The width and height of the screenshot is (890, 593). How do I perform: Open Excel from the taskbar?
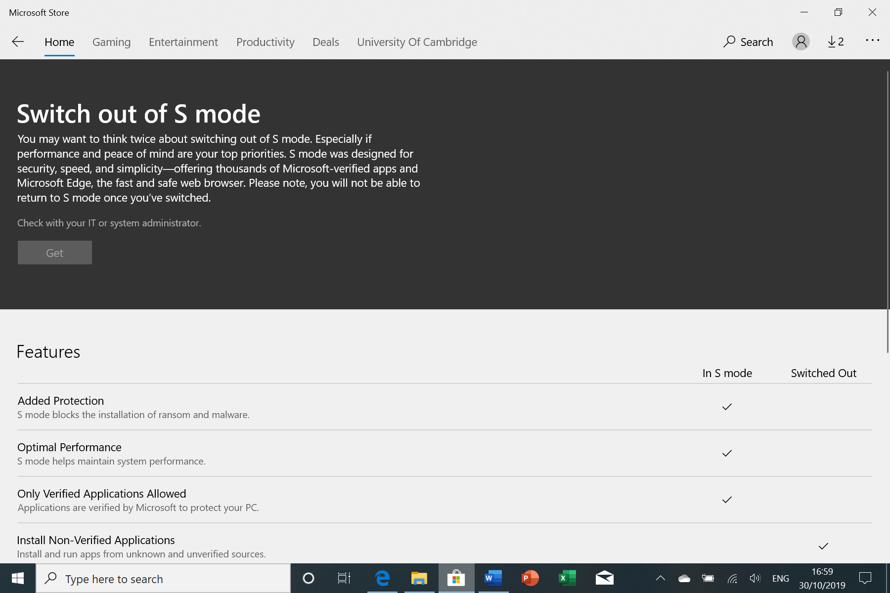click(x=568, y=578)
